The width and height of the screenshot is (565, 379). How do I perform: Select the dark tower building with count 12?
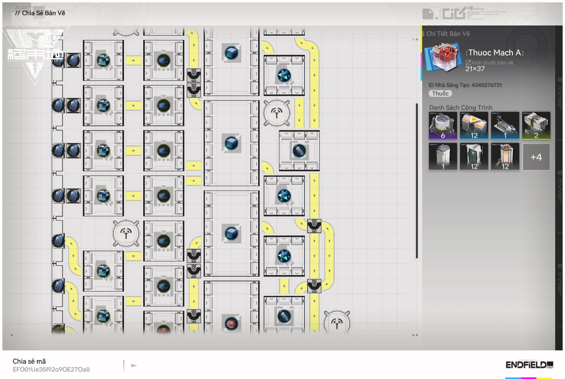click(474, 157)
